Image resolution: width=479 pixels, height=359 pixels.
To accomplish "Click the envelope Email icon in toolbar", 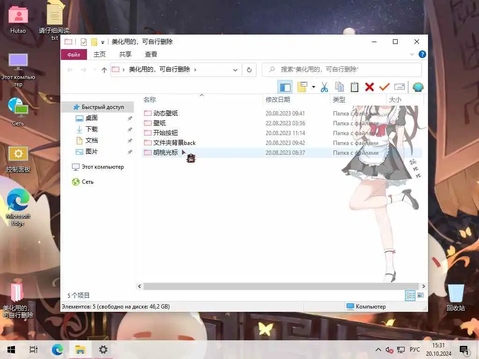I will click(399, 87).
